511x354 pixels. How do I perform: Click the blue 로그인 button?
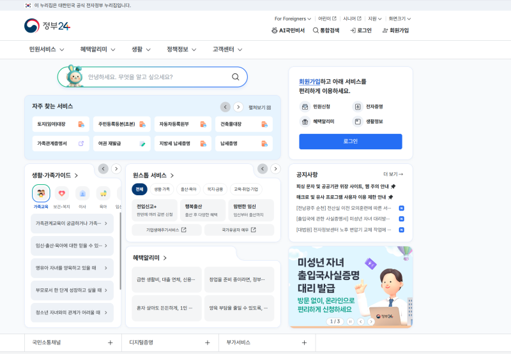tap(351, 142)
